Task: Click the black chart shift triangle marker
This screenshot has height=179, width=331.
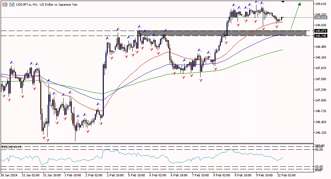Action: tap(283, 2)
